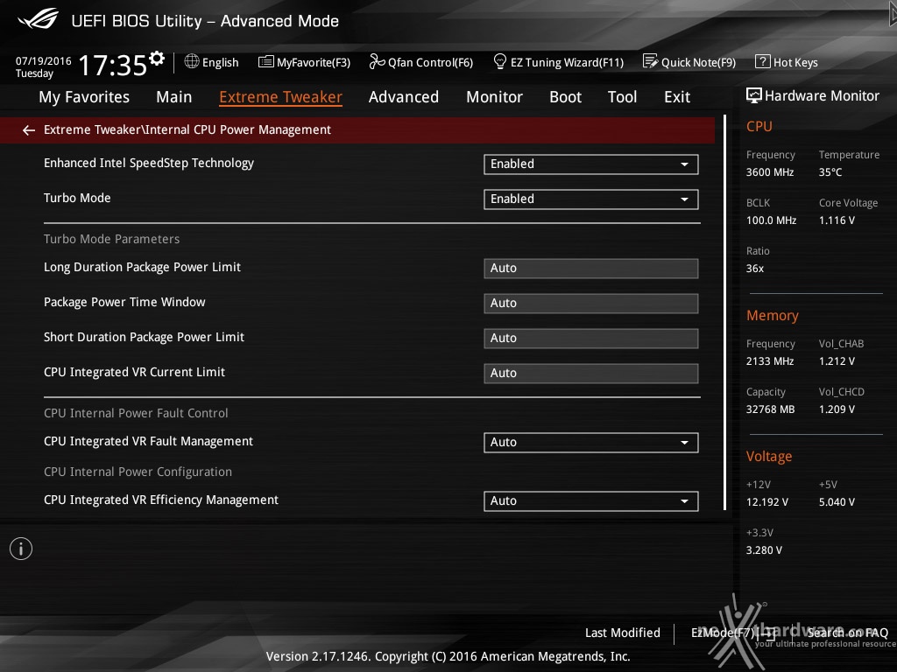Open CPU Integrated VR Fault Management dropdown
Image resolution: width=897 pixels, height=672 pixels.
(x=591, y=442)
